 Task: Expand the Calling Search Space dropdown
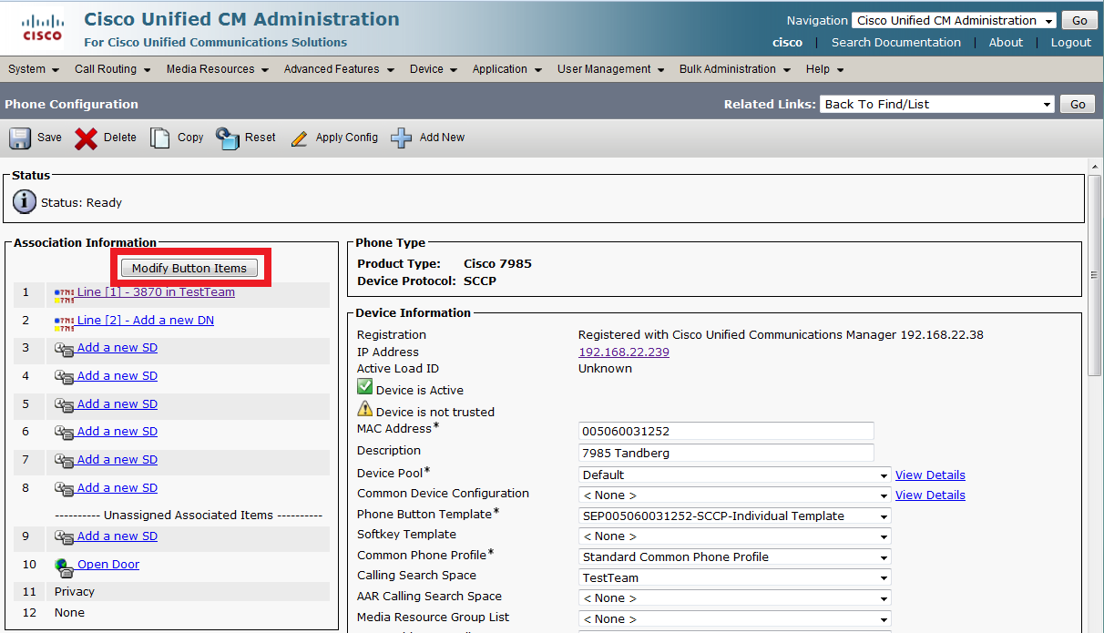734,577
